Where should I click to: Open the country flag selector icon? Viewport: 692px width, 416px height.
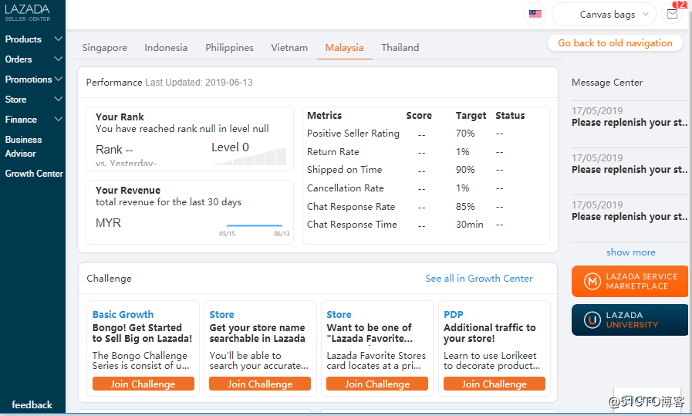point(535,14)
